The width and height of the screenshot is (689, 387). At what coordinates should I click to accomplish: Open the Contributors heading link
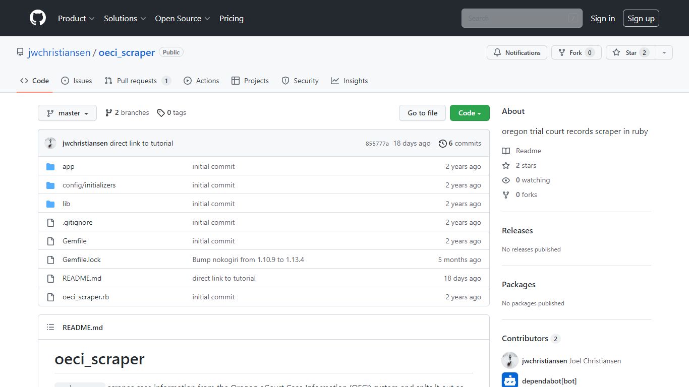click(531, 338)
